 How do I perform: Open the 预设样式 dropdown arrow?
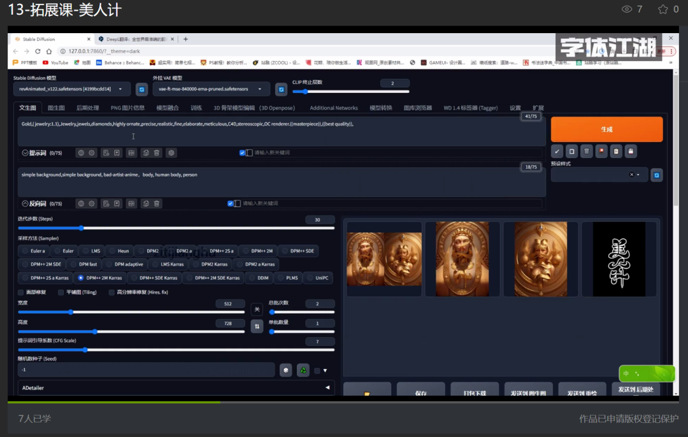[x=638, y=175]
